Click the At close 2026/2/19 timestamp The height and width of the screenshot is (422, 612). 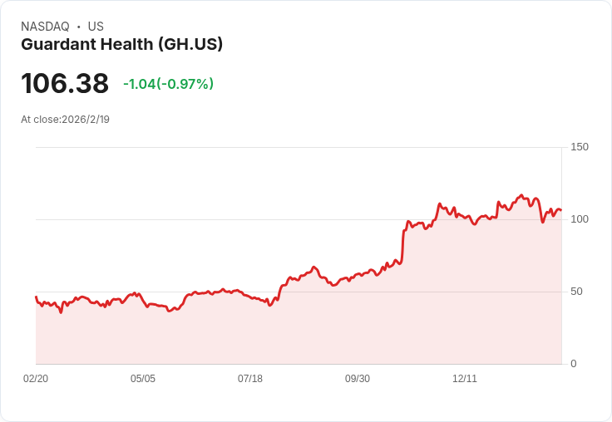(x=65, y=120)
